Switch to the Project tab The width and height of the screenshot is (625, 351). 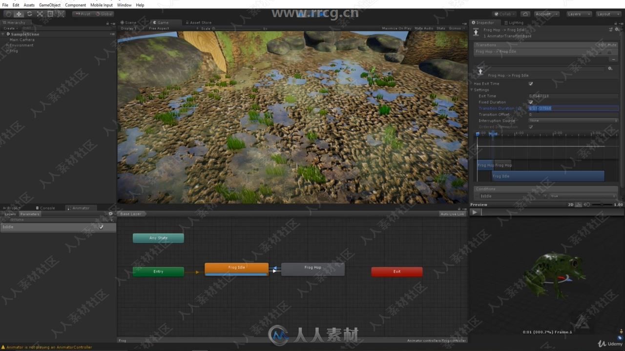click(13, 208)
